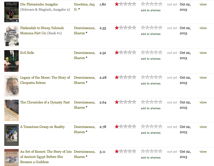Click view link for Au Set of Kemet
This screenshot has width=214, height=166.
203,152
